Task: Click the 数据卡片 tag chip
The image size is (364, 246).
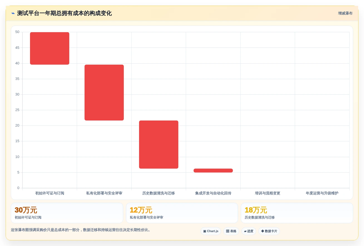Action: (269, 231)
